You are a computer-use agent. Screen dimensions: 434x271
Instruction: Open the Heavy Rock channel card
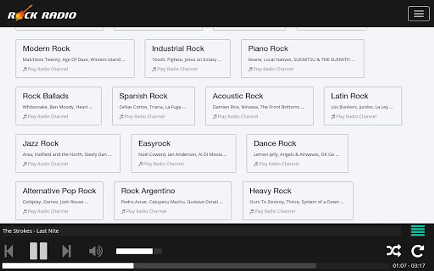click(x=298, y=201)
